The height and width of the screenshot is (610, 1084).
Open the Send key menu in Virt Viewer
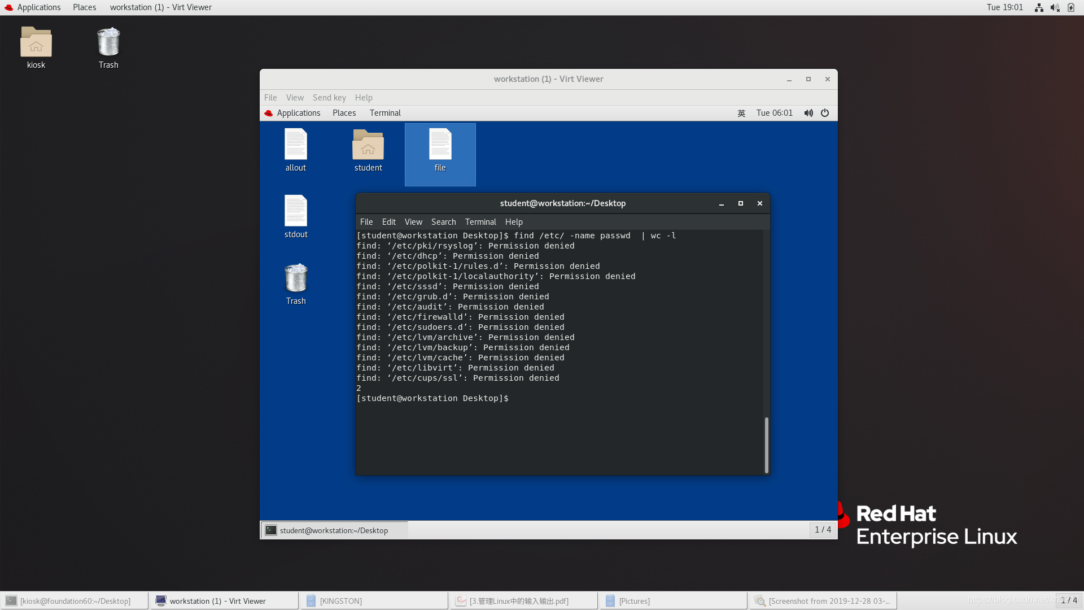[x=329, y=98]
